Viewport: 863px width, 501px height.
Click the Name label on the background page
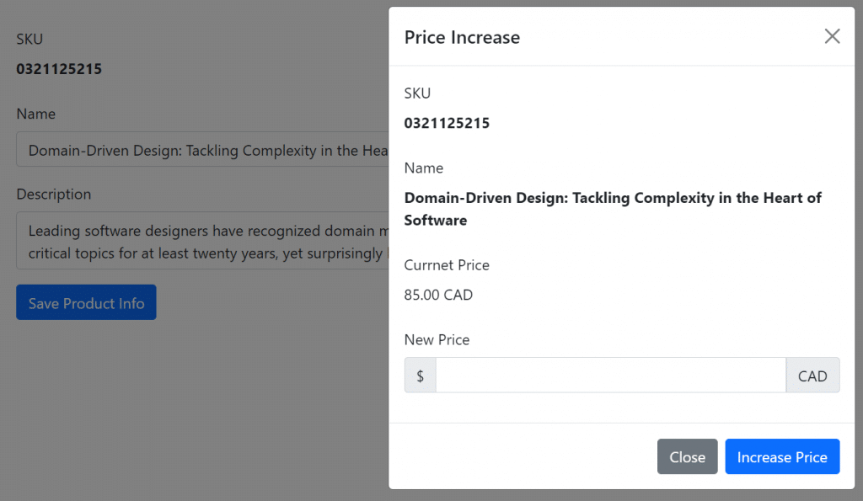(x=35, y=114)
